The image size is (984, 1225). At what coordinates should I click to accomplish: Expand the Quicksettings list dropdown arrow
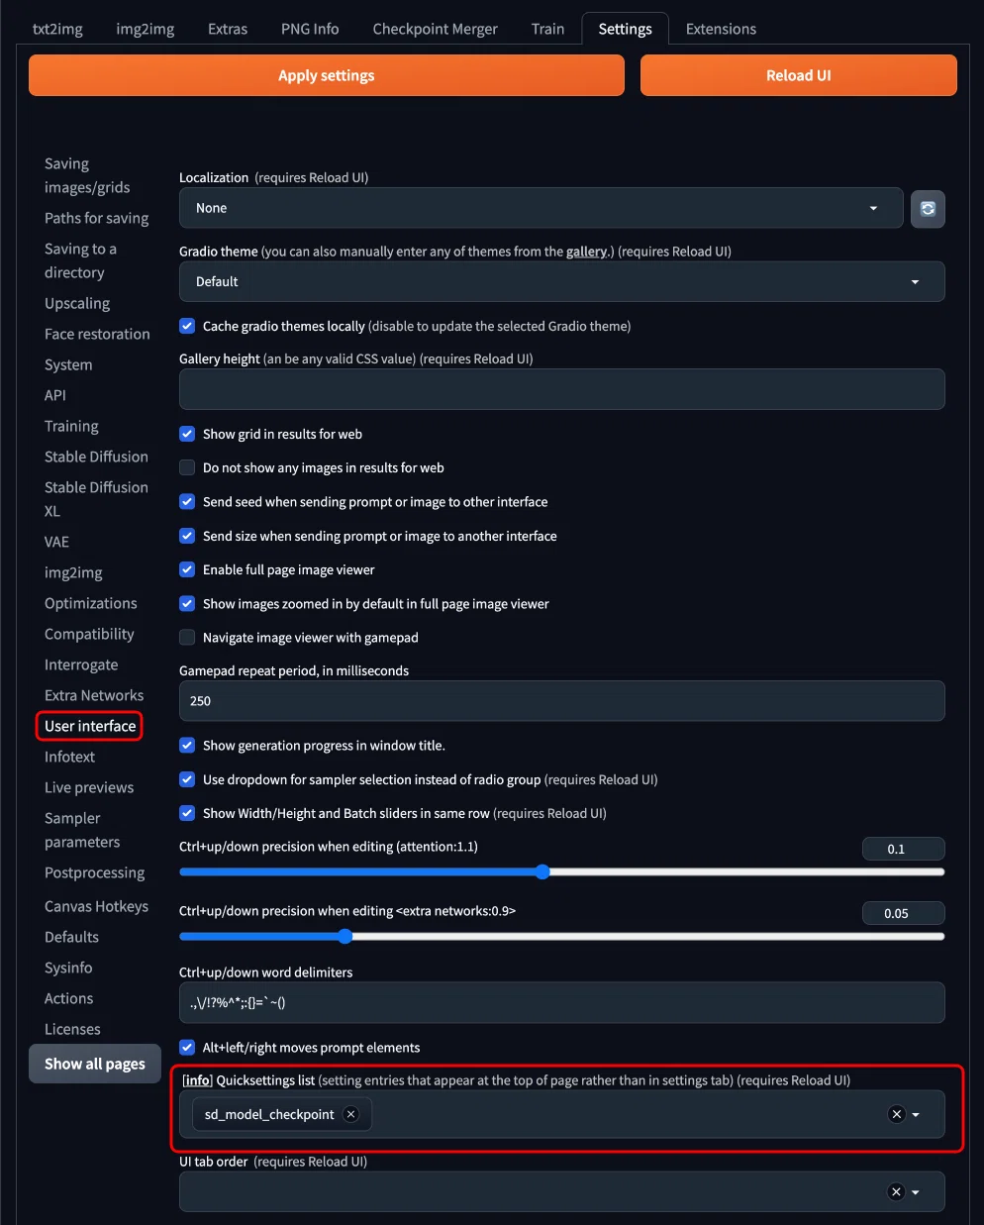[916, 1115]
